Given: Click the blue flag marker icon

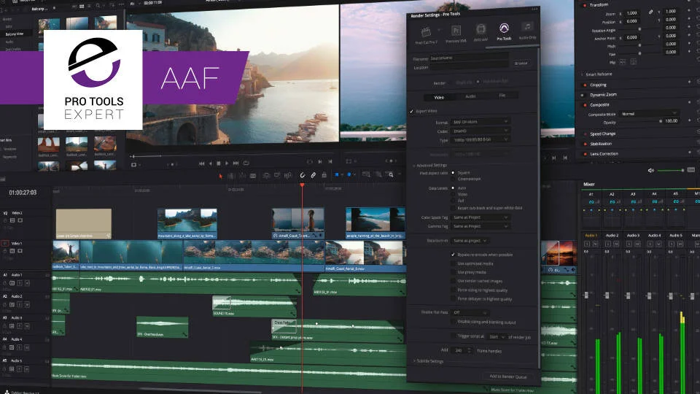Looking at the screenshot, I should pyautogui.click(x=337, y=174).
